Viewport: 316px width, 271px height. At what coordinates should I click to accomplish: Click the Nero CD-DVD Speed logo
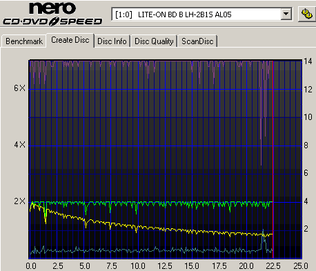click(52, 13)
